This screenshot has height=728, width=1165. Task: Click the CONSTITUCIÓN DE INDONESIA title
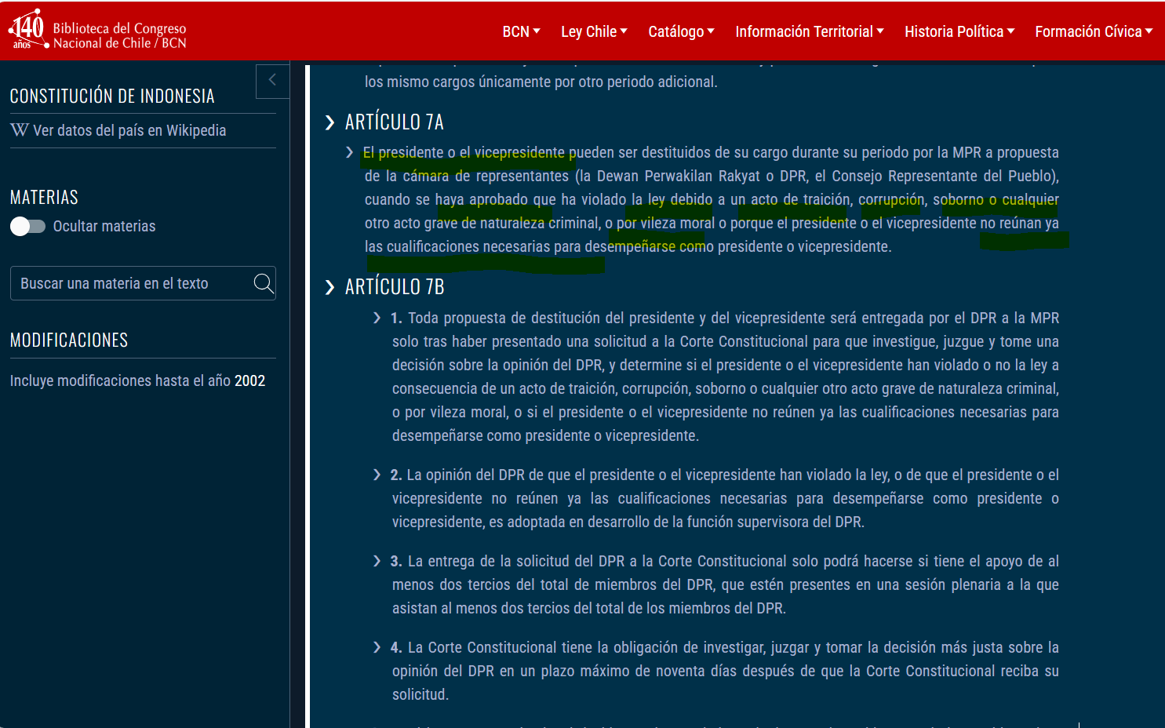(x=112, y=96)
